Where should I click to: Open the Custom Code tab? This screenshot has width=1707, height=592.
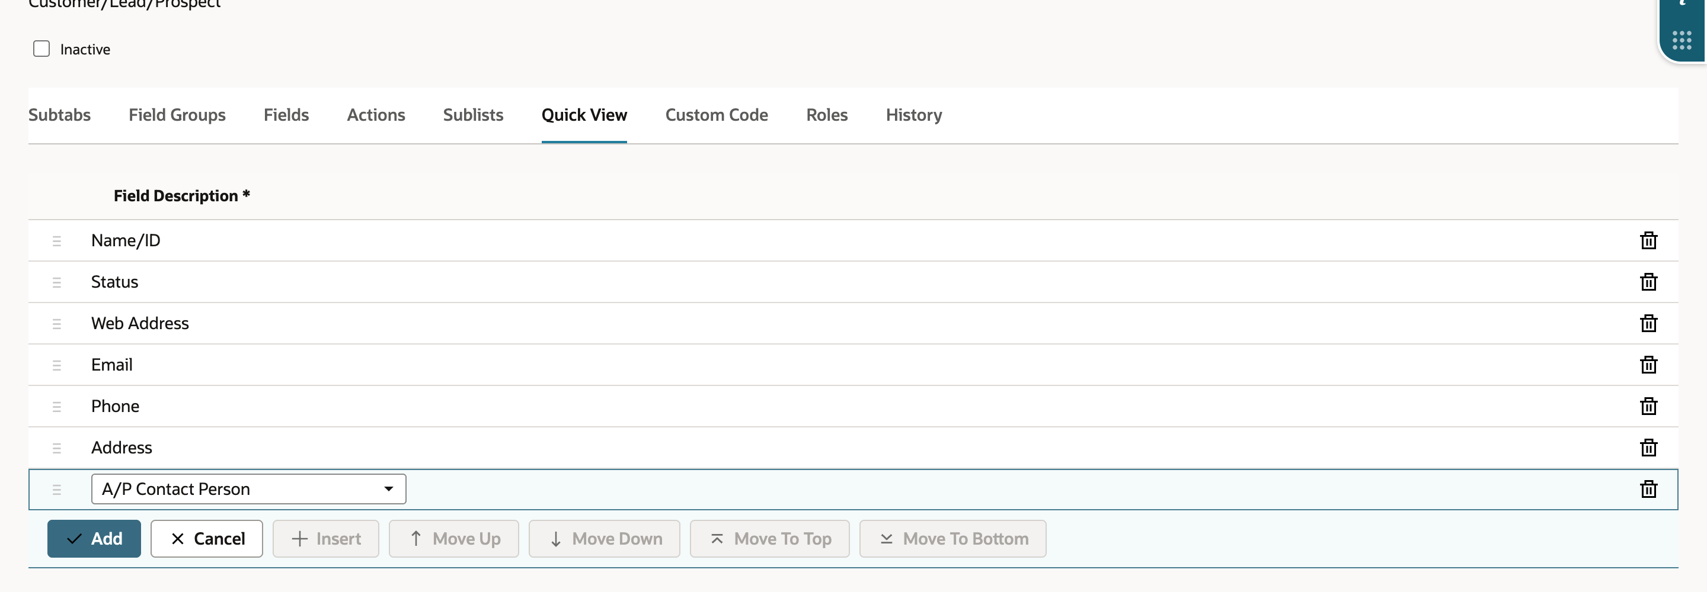click(x=717, y=115)
